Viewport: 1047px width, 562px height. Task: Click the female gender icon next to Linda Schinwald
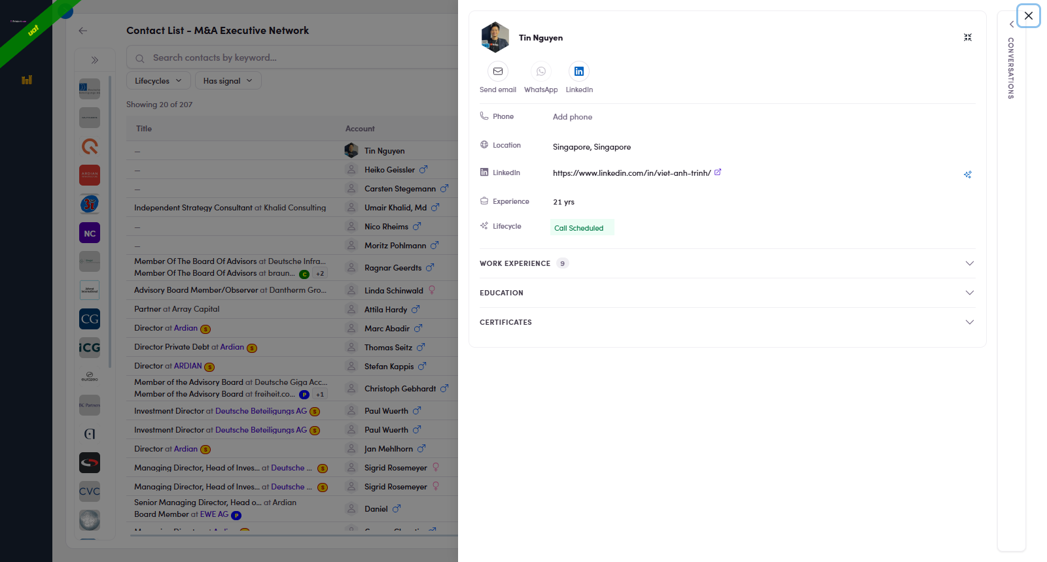[432, 290]
